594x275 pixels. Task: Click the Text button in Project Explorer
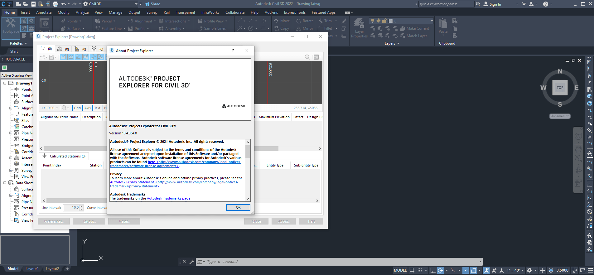pyautogui.click(x=97, y=108)
